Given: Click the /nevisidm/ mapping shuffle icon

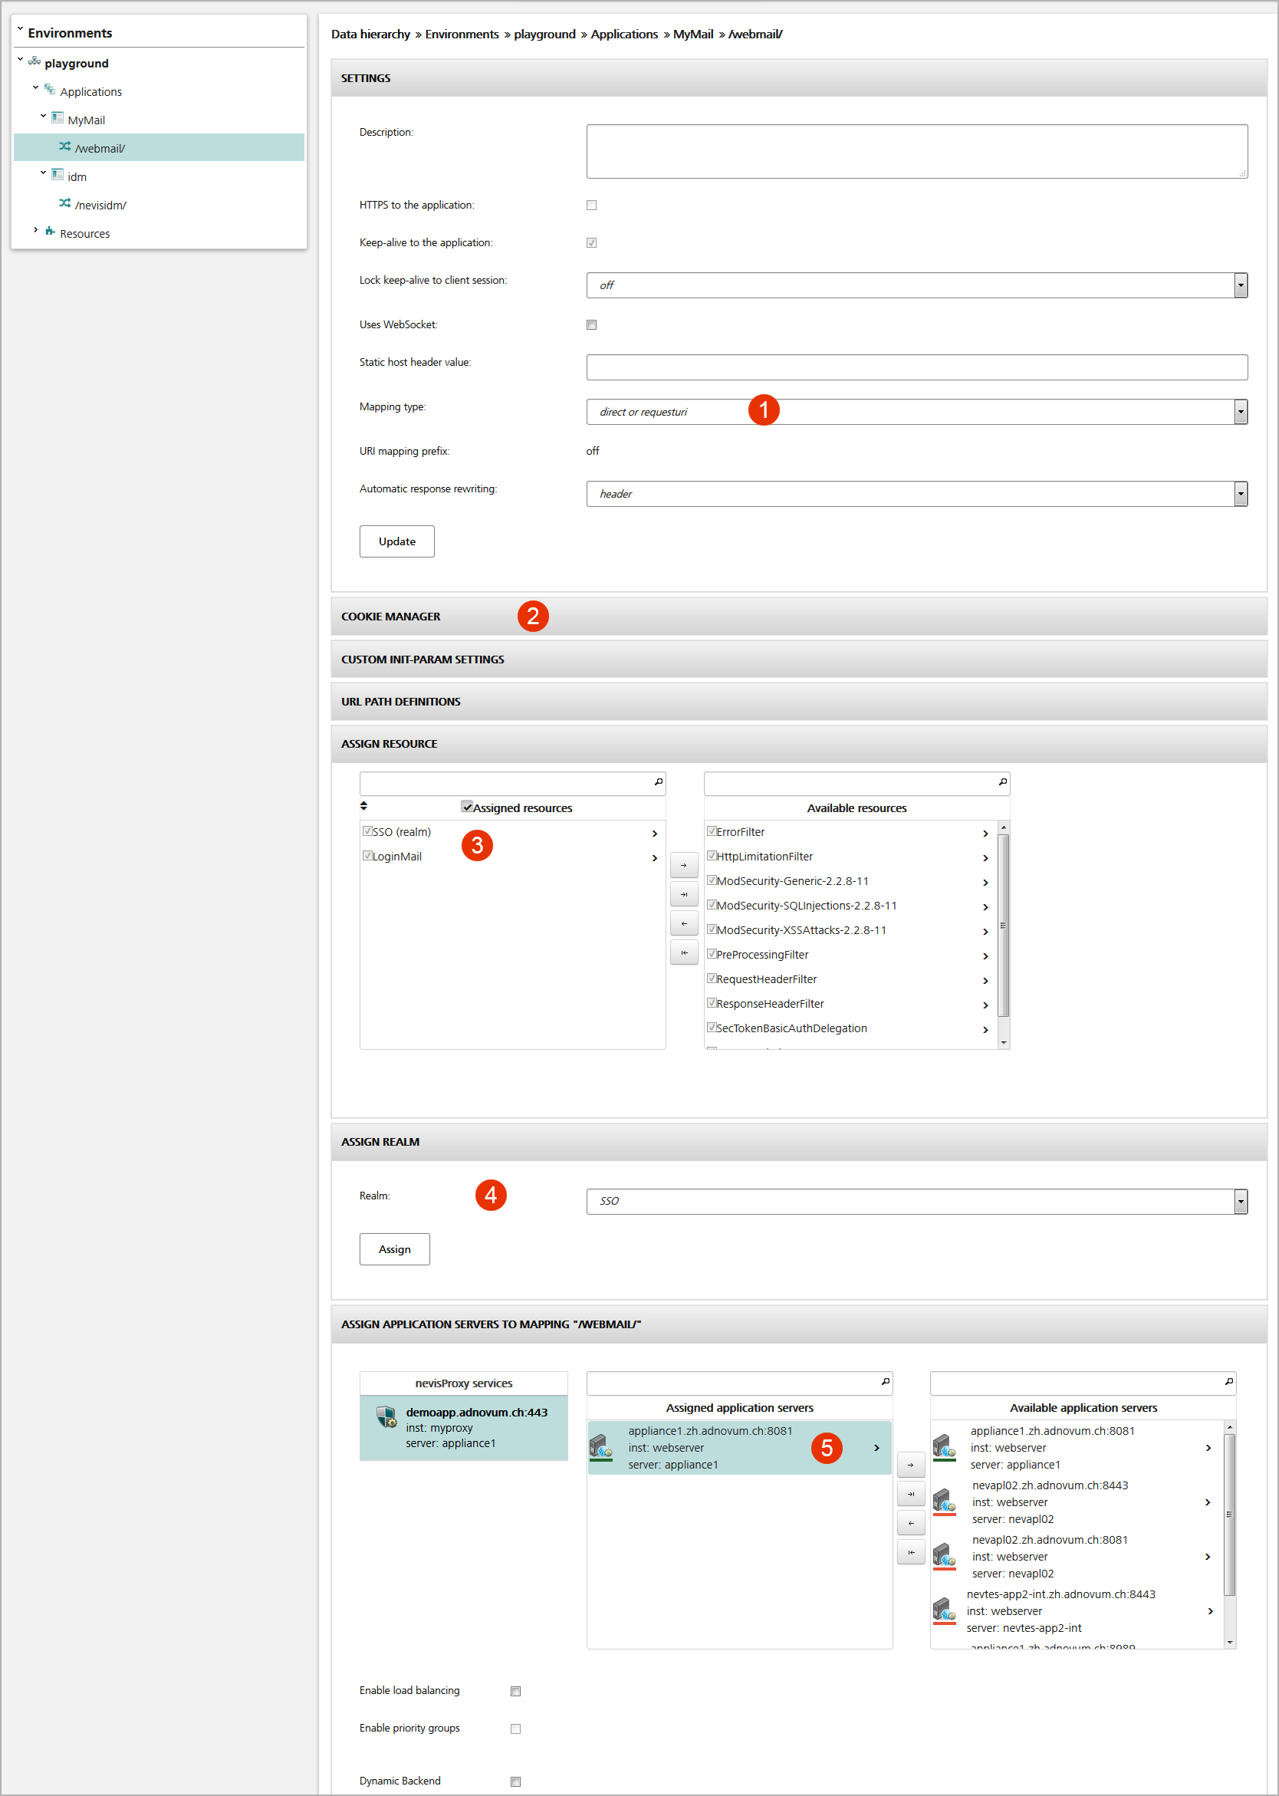Looking at the screenshot, I should 64,203.
